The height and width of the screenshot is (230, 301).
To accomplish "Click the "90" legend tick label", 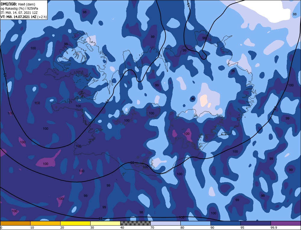I will click(212, 228).
